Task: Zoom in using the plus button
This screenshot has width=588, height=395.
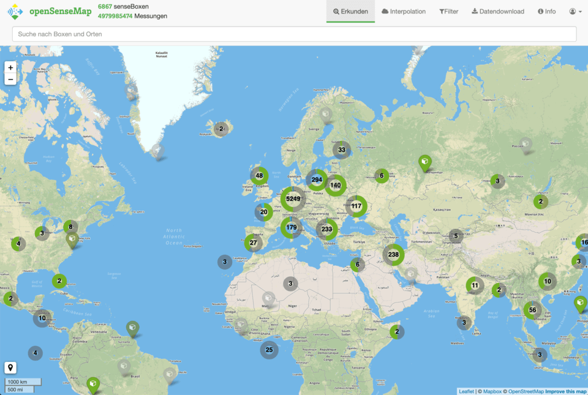Action: point(10,67)
